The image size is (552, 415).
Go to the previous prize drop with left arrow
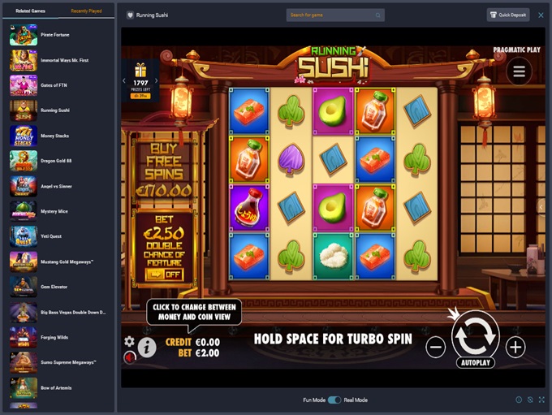124,80
